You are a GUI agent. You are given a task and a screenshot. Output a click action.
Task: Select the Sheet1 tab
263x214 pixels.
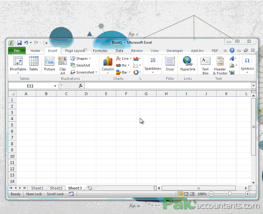pyautogui.click(x=37, y=188)
